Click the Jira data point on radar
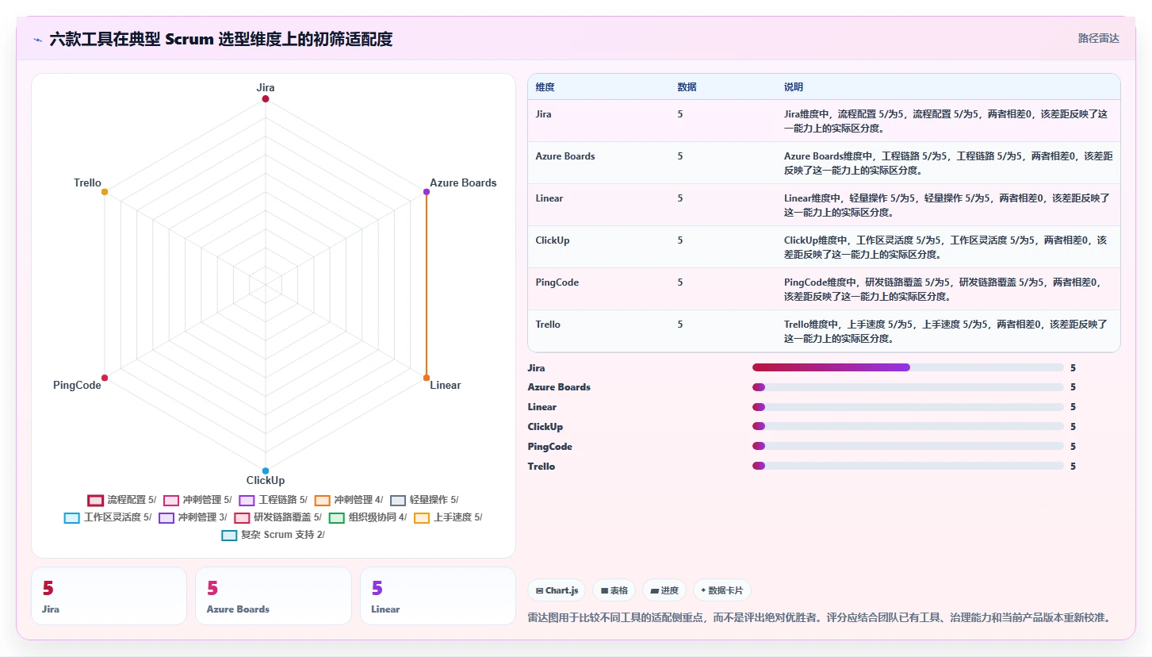 click(x=266, y=99)
